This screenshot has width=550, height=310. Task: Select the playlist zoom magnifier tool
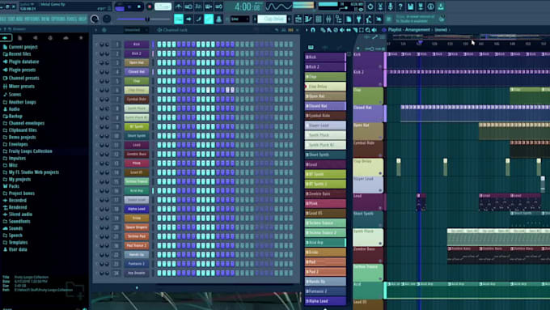click(x=367, y=30)
